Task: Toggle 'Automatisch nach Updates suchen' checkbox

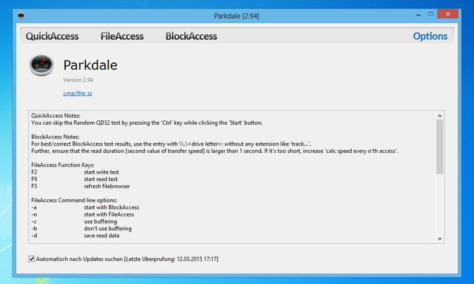Action: pyautogui.click(x=31, y=259)
